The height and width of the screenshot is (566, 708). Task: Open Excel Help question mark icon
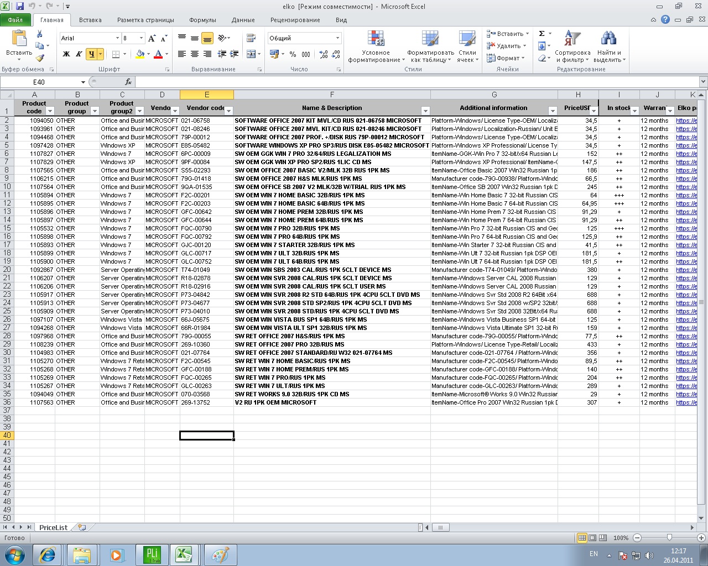(665, 19)
